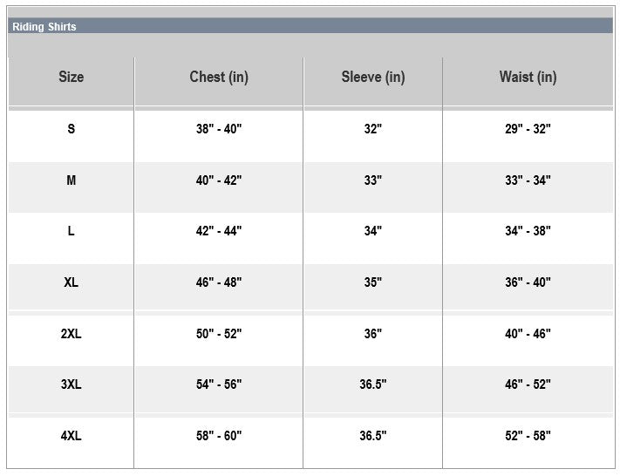Screen dimensions: 620x476
Task: Select the Waist (in) column header
Action: coord(528,77)
